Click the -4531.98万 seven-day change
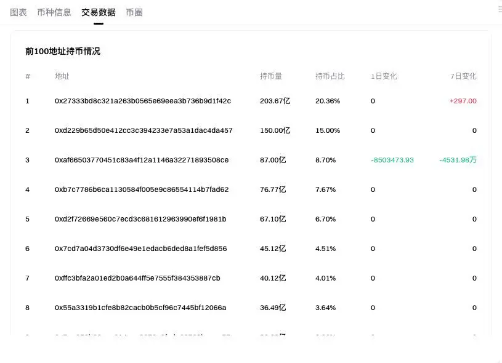The image size is (502, 363). click(x=458, y=160)
